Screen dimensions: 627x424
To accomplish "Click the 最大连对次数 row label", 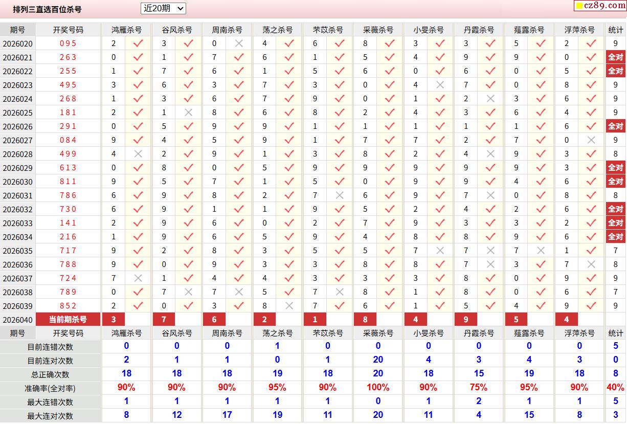I will tap(50, 416).
